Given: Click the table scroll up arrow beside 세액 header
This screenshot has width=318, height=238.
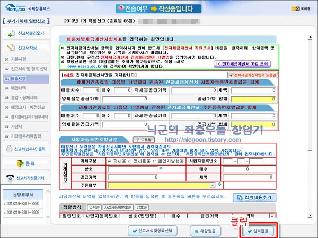Looking at the screenshot, I should coord(272,216).
